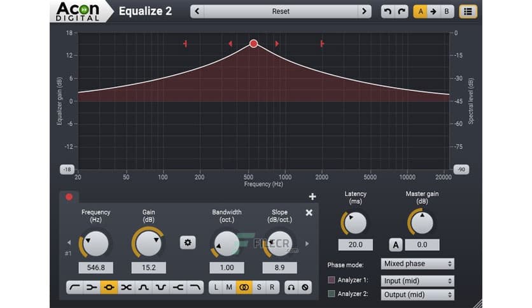Screen dimensions: 532x308
Task: Remove the band with X icon
Action: point(309,213)
